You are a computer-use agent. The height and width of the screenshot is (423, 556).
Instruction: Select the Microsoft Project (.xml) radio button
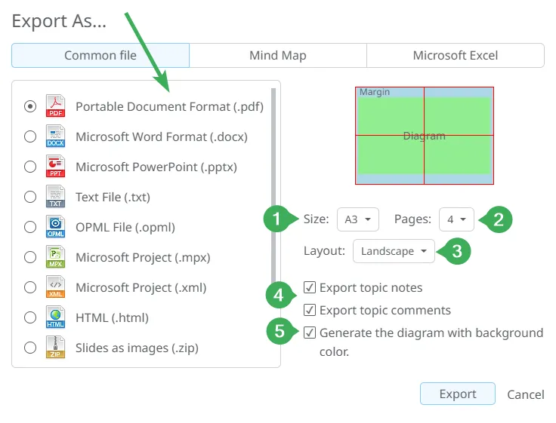click(x=30, y=287)
